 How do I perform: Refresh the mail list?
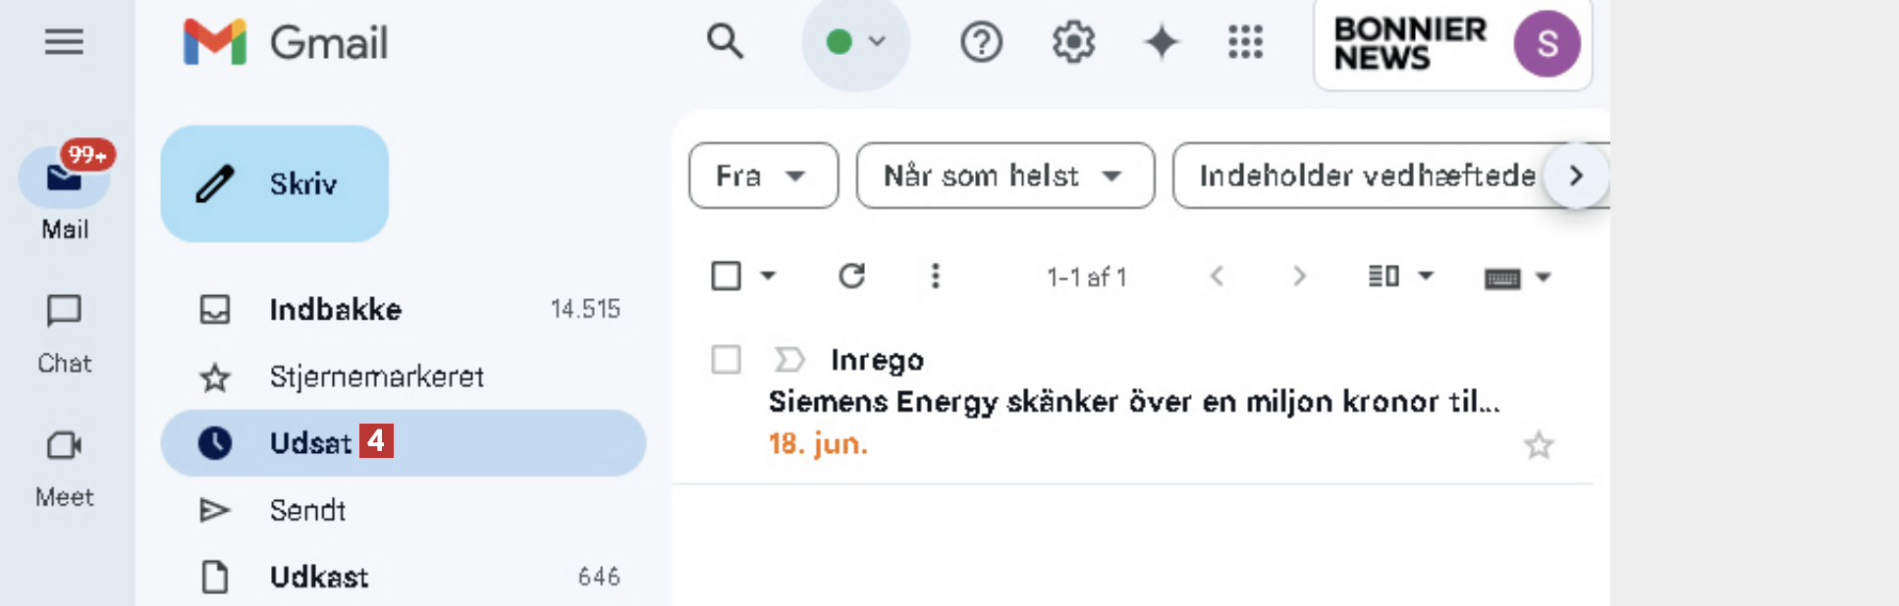[x=851, y=277]
